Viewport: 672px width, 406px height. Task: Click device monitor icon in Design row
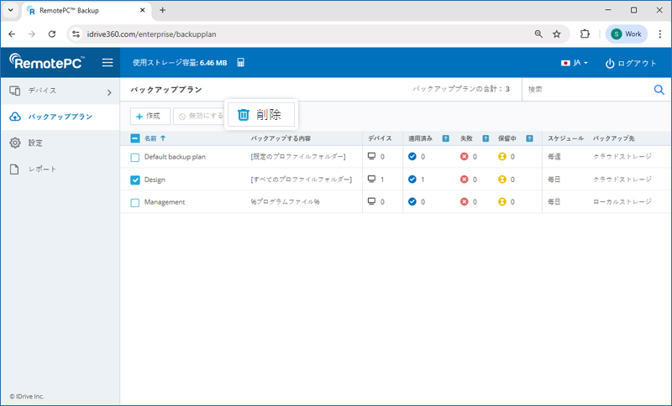371,179
